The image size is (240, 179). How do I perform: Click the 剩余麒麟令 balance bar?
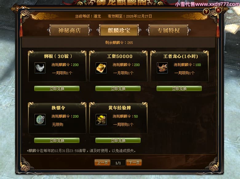tap(119, 43)
